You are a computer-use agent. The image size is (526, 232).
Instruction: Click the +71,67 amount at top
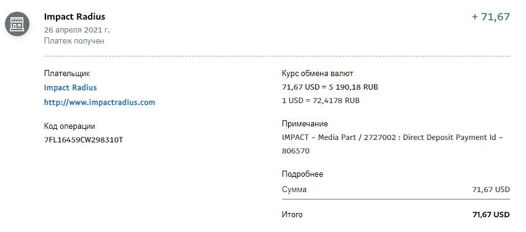tap(490, 17)
